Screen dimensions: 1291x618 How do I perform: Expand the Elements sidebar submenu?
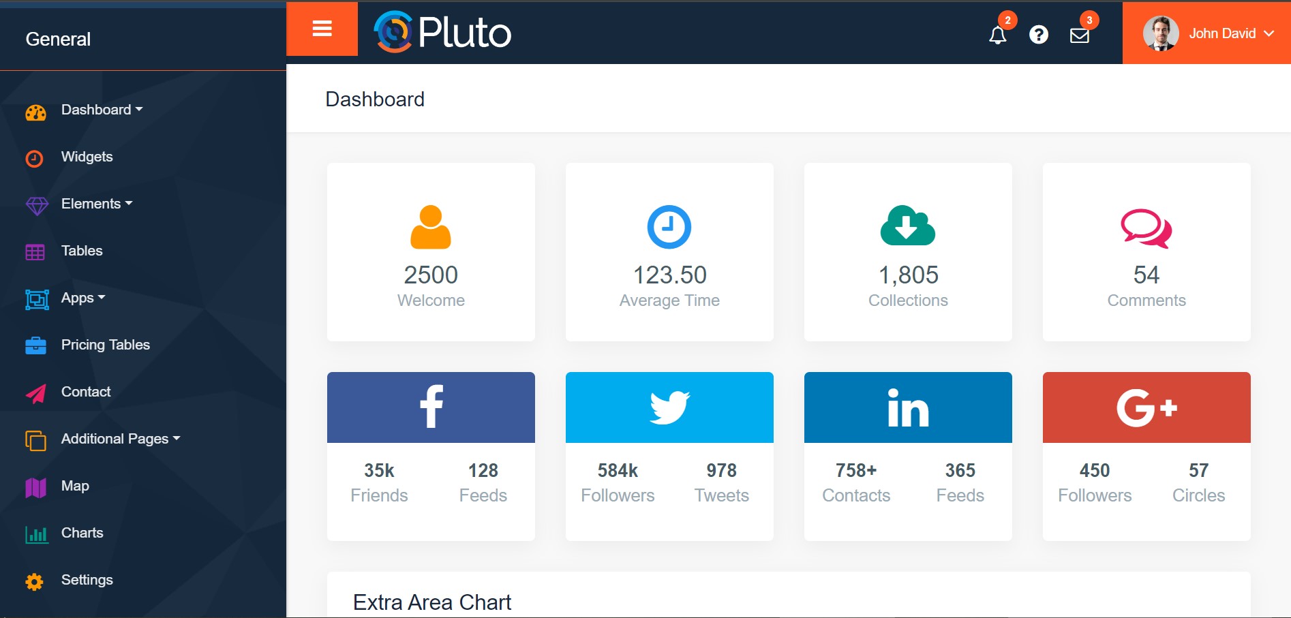pos(96,204)
